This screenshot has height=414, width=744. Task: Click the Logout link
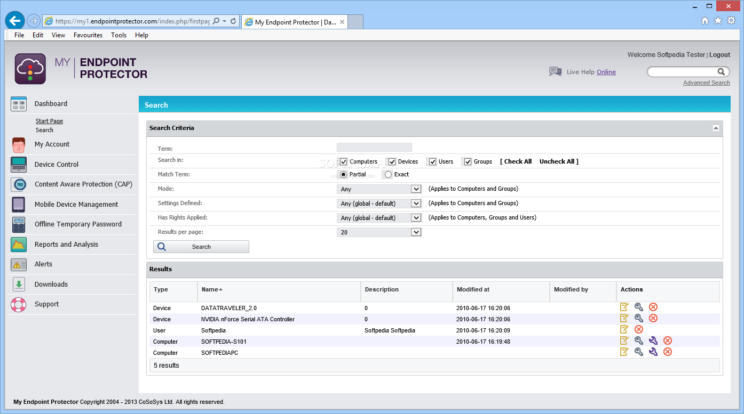(x=720, y=55)
